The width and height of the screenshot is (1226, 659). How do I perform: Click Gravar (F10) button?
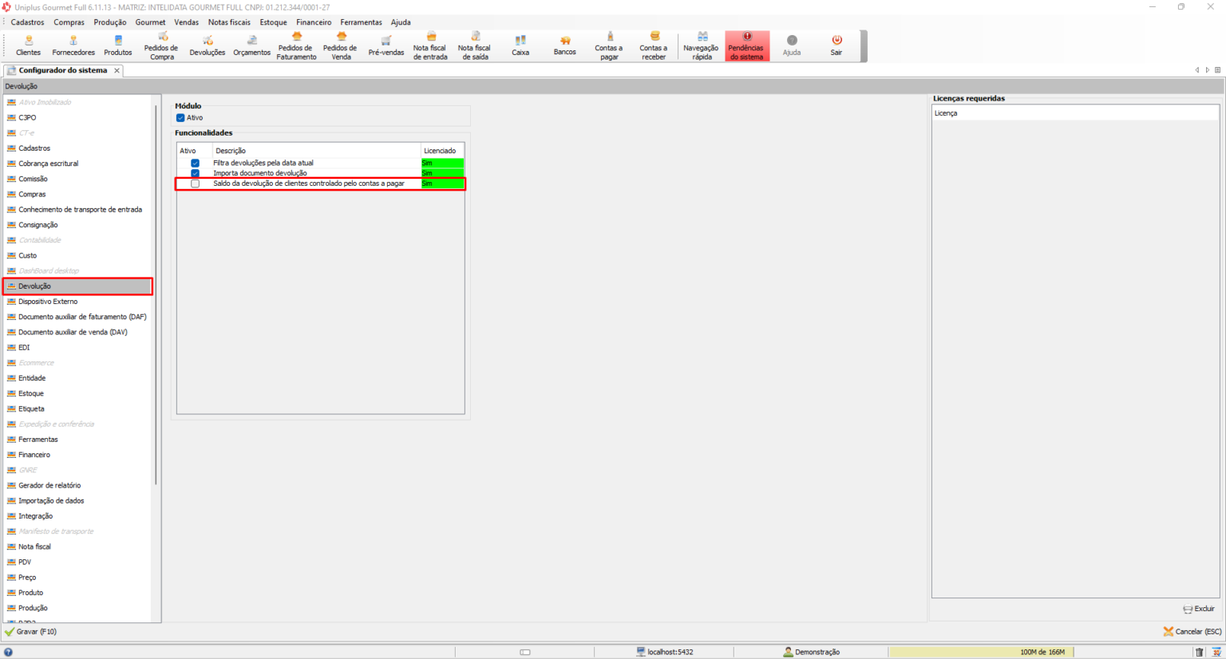point(31,632)
